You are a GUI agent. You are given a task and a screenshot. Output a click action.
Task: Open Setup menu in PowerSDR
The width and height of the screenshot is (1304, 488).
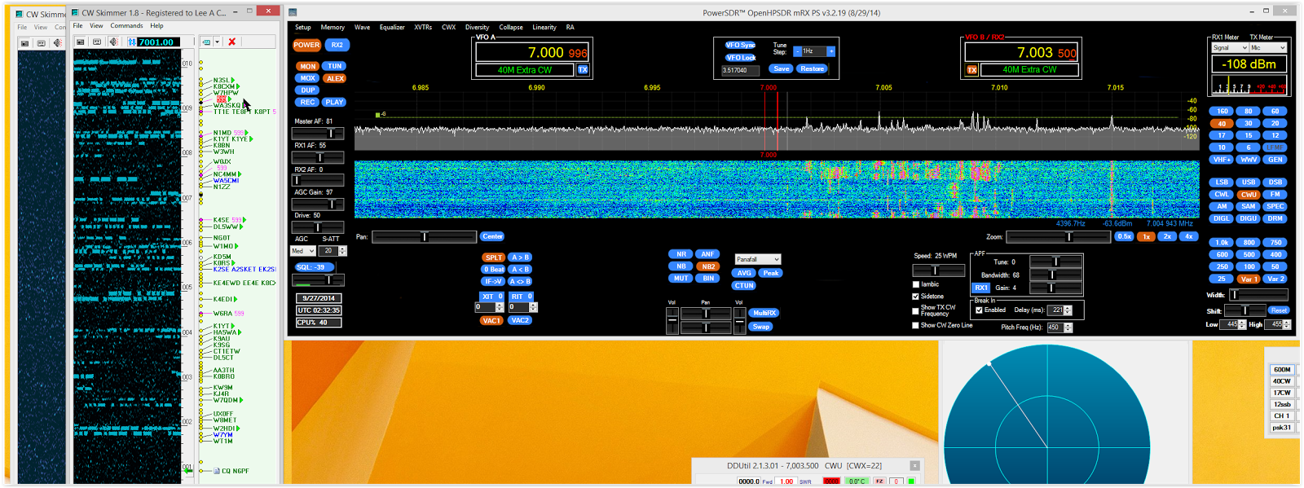[303, 27]
